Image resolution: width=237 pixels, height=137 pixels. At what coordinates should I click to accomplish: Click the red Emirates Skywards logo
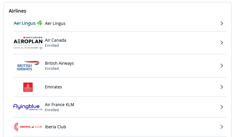pyautogui.click(x=28, y=87)
